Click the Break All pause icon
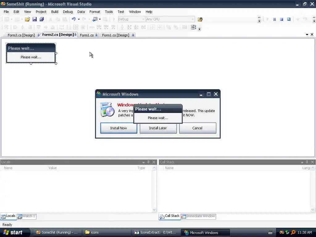This screenshot has width=316, height=237. point(274,19)
